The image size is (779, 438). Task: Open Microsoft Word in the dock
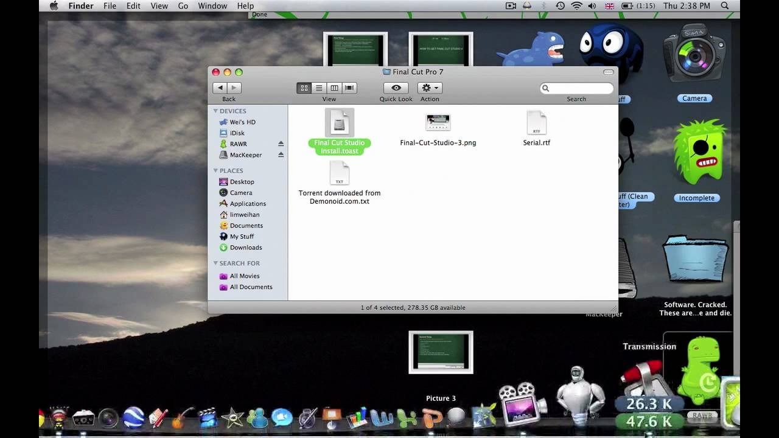(x=382, y=418)
